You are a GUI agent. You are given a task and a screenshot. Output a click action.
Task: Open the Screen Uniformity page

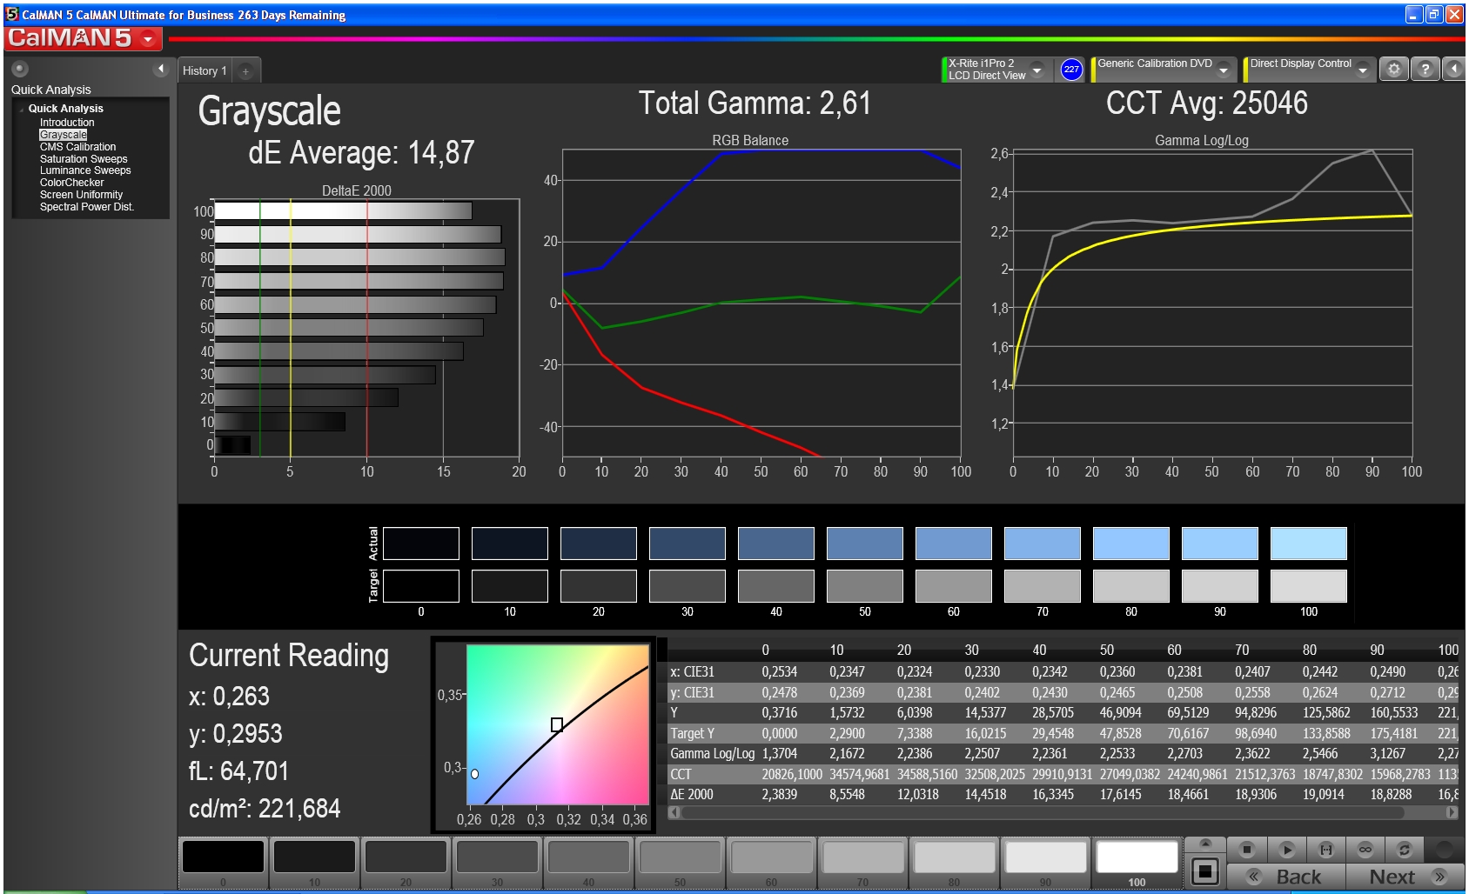(x=81, y=195)
